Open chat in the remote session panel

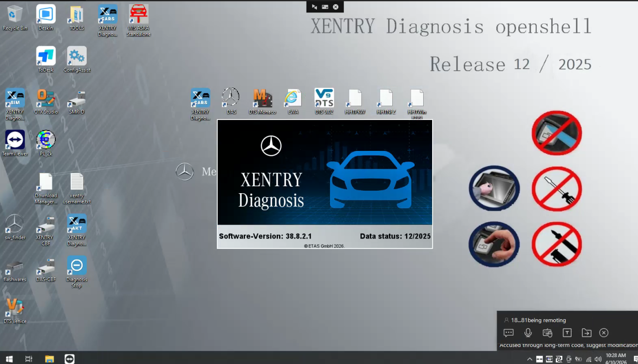508,333
